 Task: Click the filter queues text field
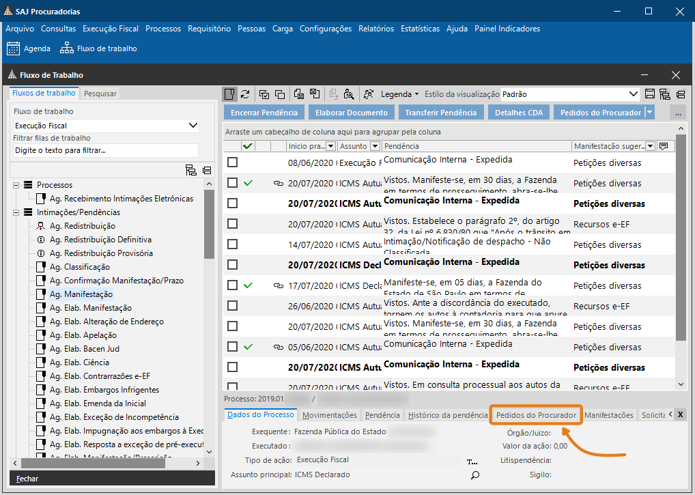pos(105,150)
